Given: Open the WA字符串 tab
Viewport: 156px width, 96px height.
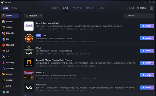Looking at the screenshot, I should [x=77, y=8].
